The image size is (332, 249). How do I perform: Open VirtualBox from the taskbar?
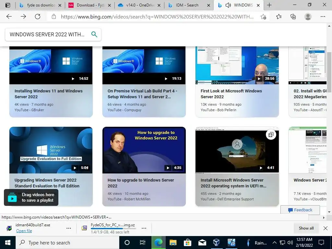(216, 243)
